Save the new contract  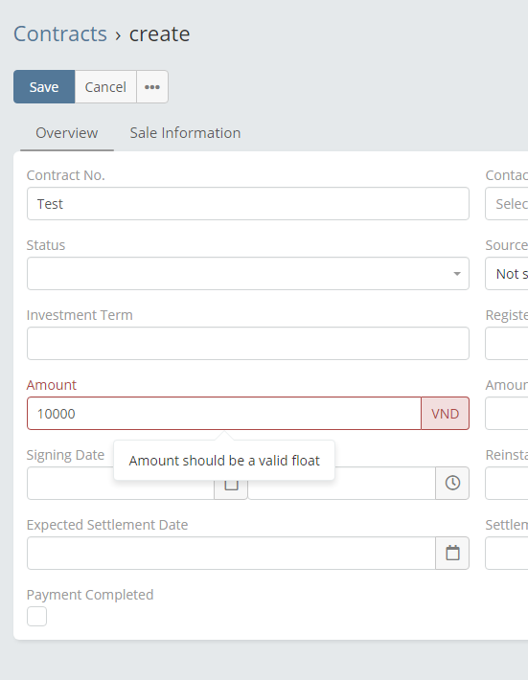[44, 87]
